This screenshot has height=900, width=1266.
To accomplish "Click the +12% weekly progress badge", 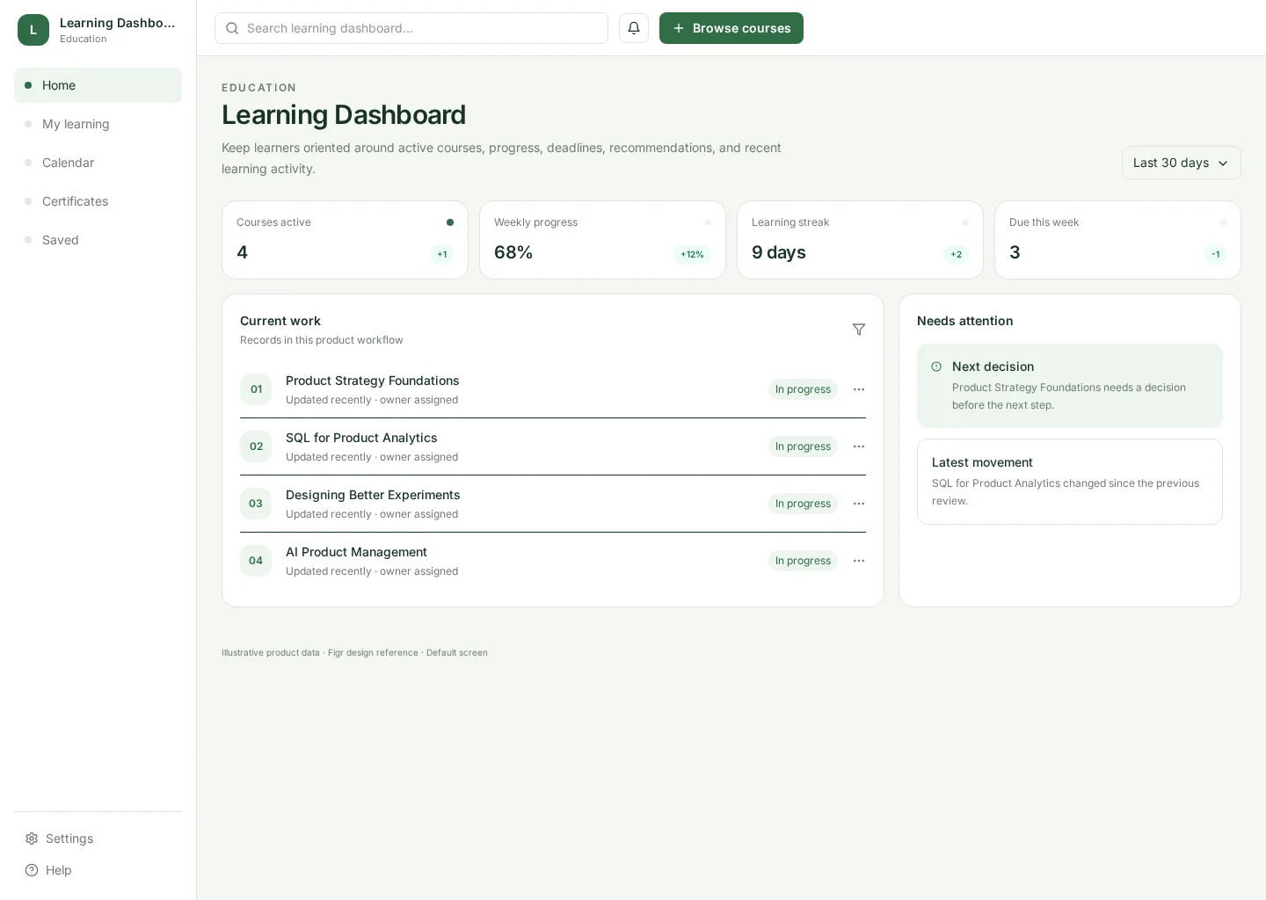I will (x=692, y=255).
